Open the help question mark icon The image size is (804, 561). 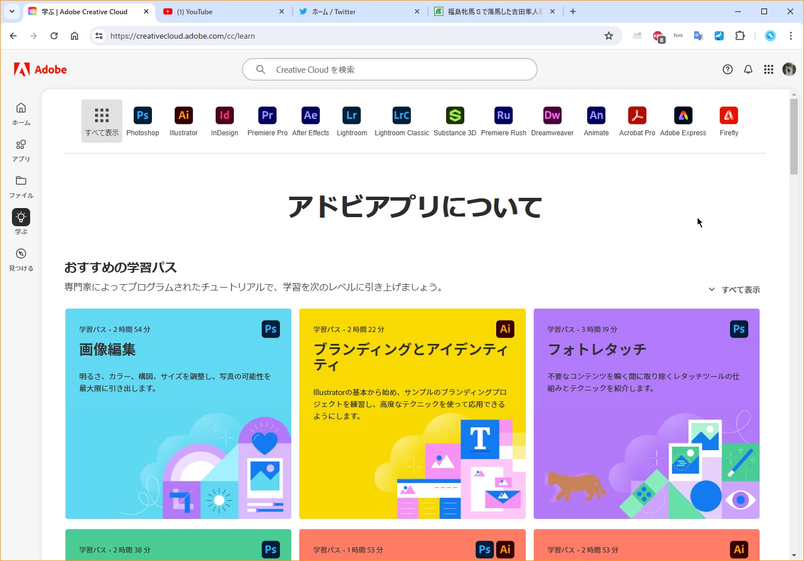(728, 69)
